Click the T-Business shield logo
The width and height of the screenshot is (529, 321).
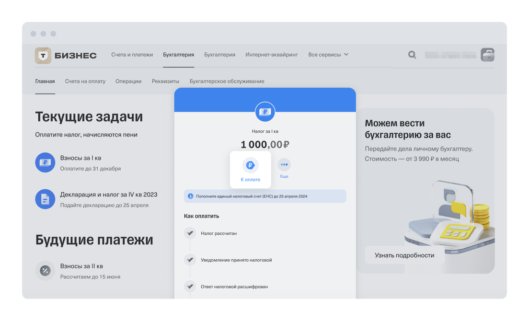pos(43,55)
